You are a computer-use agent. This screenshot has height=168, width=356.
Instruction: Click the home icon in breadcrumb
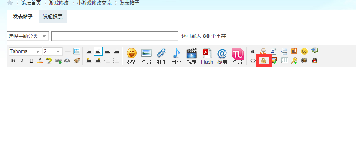10,3
